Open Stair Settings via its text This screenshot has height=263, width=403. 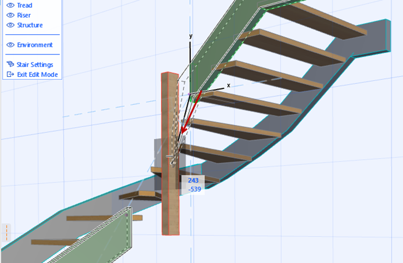tap(35, 64)
